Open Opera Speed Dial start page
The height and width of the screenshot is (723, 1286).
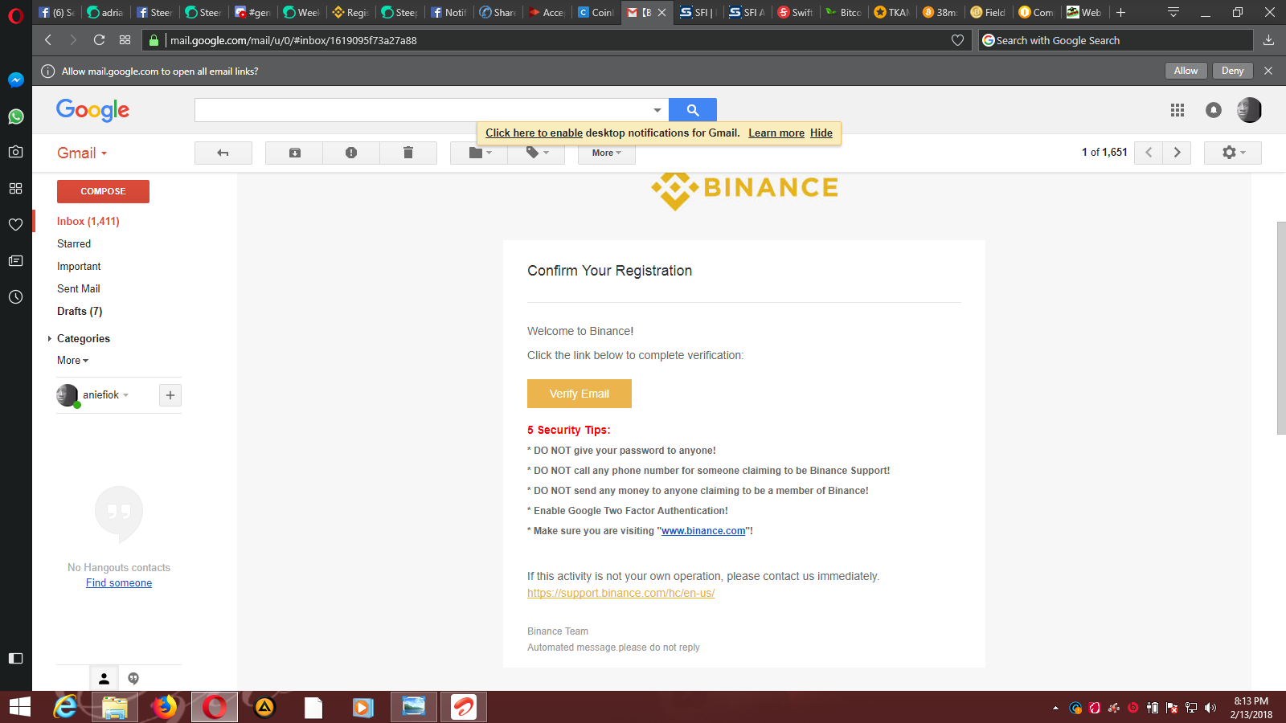tap(125, 40)
